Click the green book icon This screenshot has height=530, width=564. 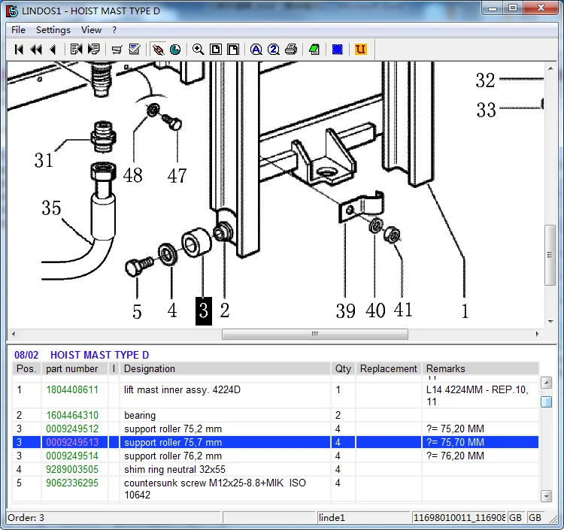click(x=314, y=50)
